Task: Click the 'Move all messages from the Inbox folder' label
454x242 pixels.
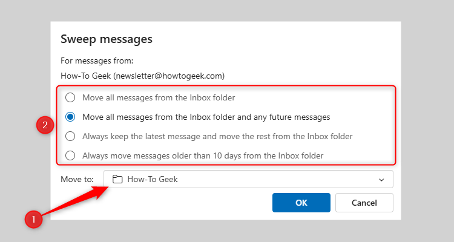Action: tap(158, 97)
